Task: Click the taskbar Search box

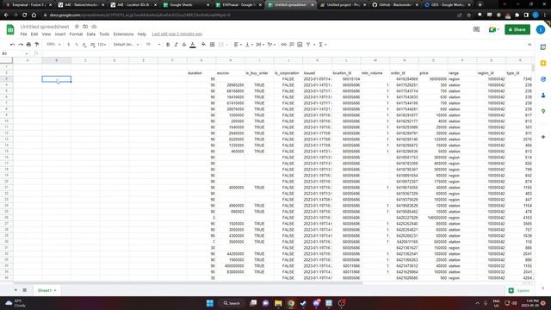Action: (x=232, y=303)
